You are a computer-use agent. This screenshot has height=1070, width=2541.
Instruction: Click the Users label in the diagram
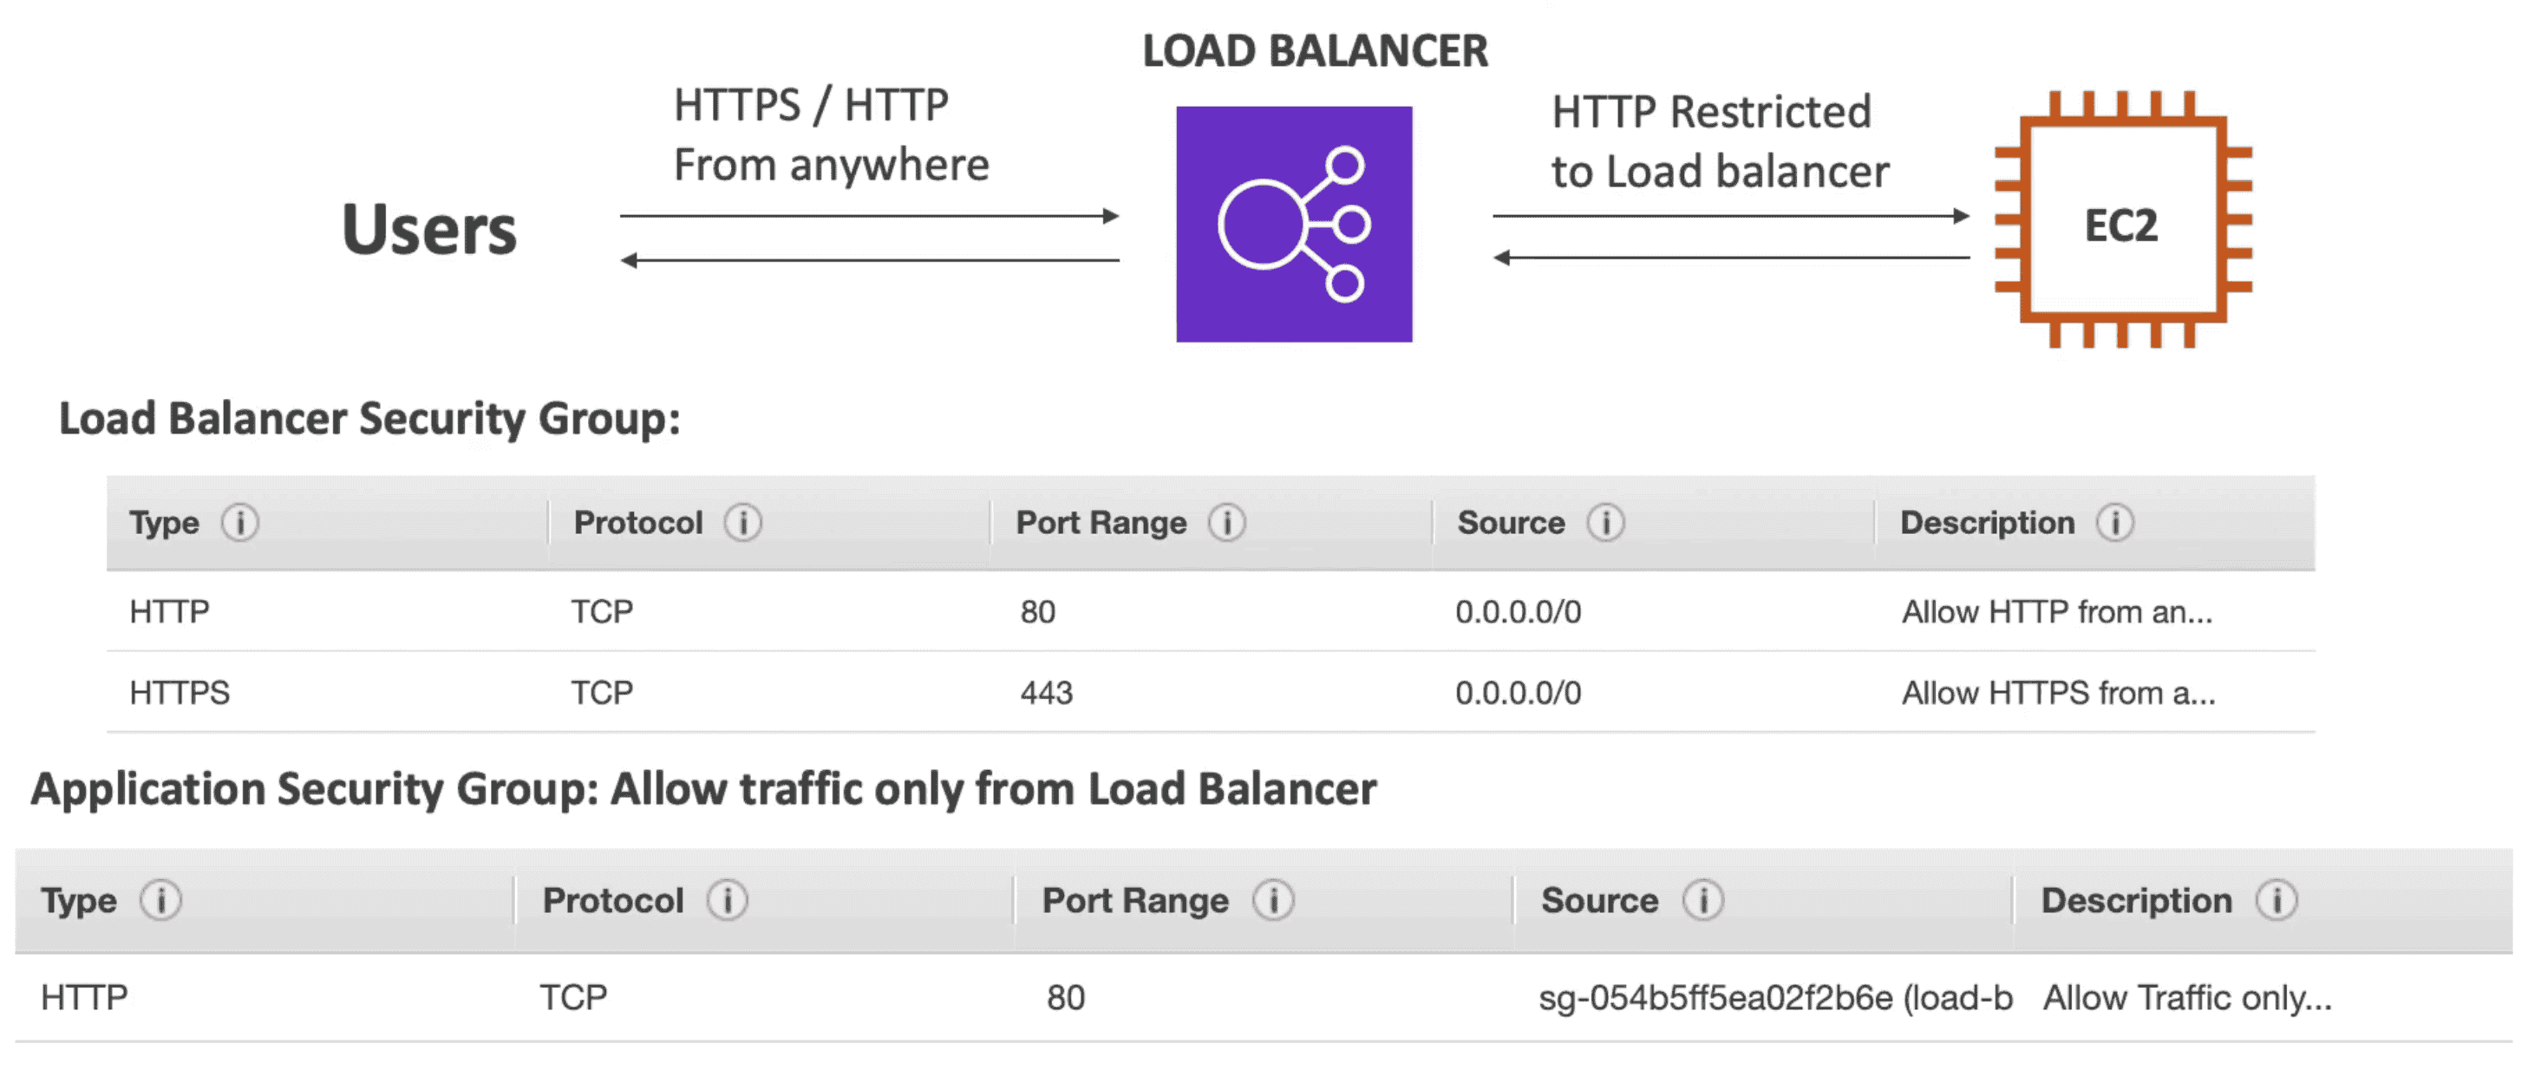click(x=429, y=229)
